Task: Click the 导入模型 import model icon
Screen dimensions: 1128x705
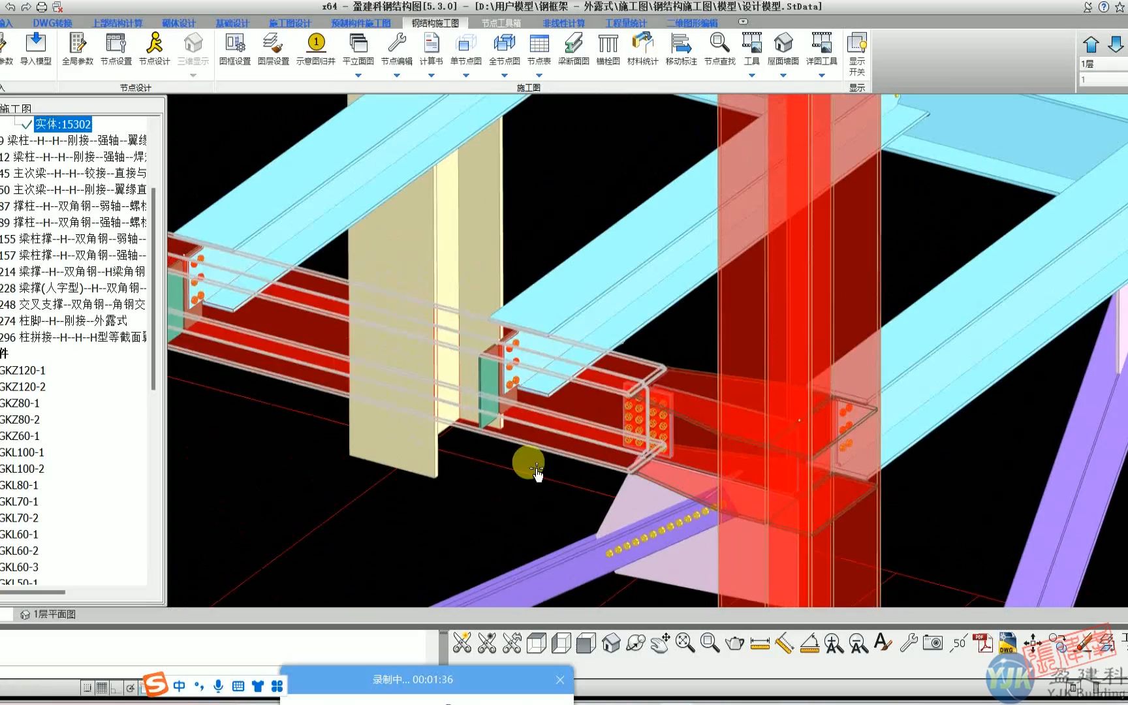Action: (35, 49)
